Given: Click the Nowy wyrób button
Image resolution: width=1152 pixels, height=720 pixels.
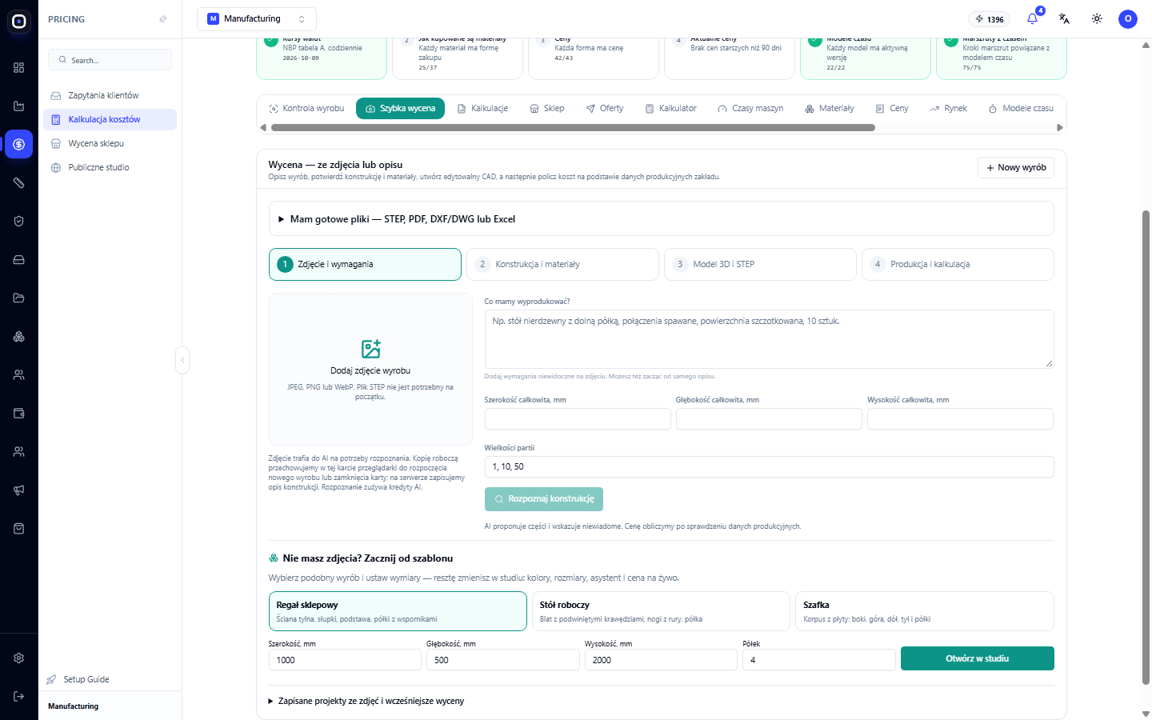Looking at the screenshot, I should [1016, 167].
